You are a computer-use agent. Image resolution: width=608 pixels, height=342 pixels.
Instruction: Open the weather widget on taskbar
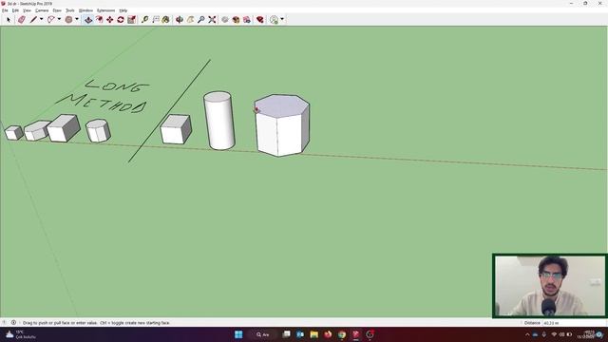click(20, 334)
